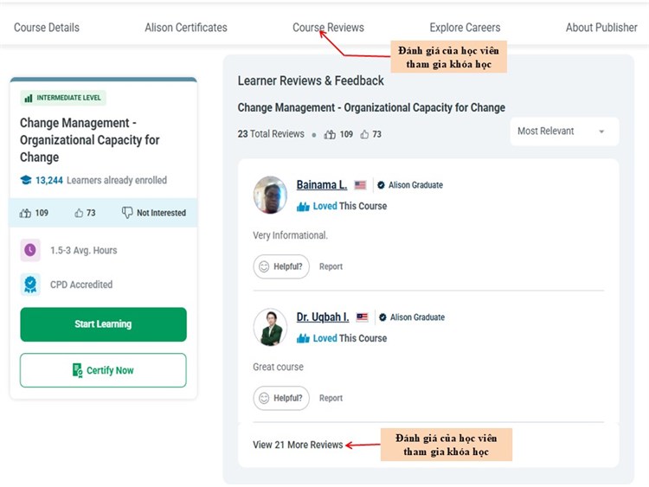This screenshot has width=649, height=487.
Task: Open Dr. Uqbah I. profile link
Action: click(x=323, y=317)
